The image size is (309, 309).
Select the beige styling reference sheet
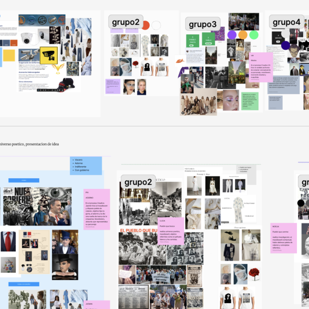(34, 252)
